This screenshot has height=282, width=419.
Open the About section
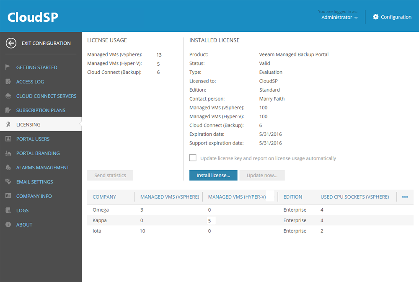24,225
